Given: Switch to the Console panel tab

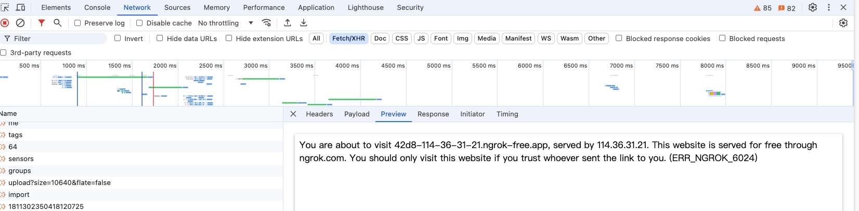Looking at the screenshot, I should pyautogui.click(x=97, y=7).
